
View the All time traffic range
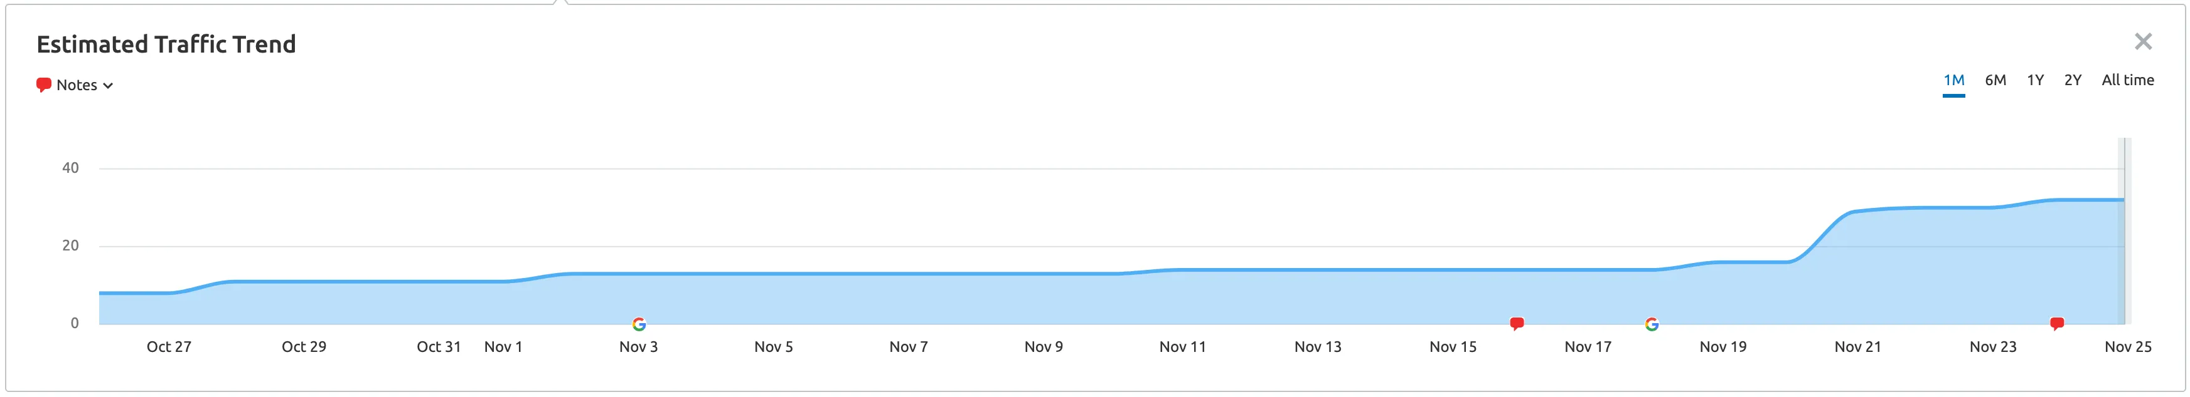[x=2127, y=81]
